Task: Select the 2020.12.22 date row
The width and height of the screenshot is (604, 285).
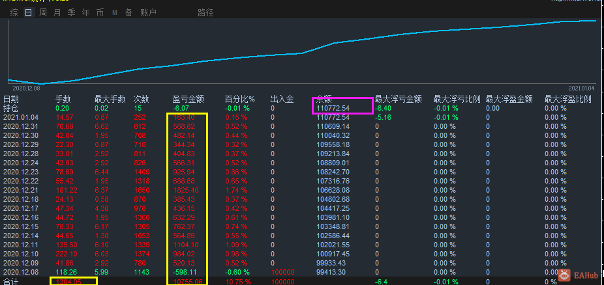Action: [x=20, y=181]
